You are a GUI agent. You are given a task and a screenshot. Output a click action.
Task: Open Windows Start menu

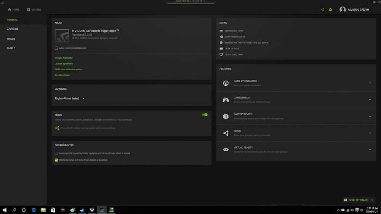(5, 210)
